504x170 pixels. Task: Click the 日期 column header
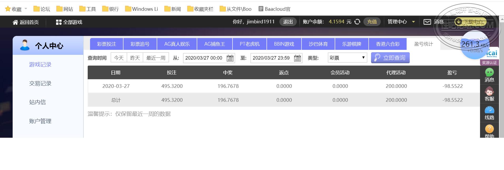(116, 73)
